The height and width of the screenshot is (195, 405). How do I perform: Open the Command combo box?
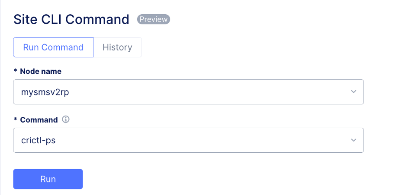tap(188, 140)
